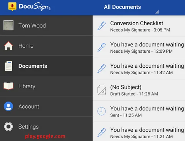Open document needing signature from 11:42 AM
The image size is (185, 141).
(x=139, y=69)
